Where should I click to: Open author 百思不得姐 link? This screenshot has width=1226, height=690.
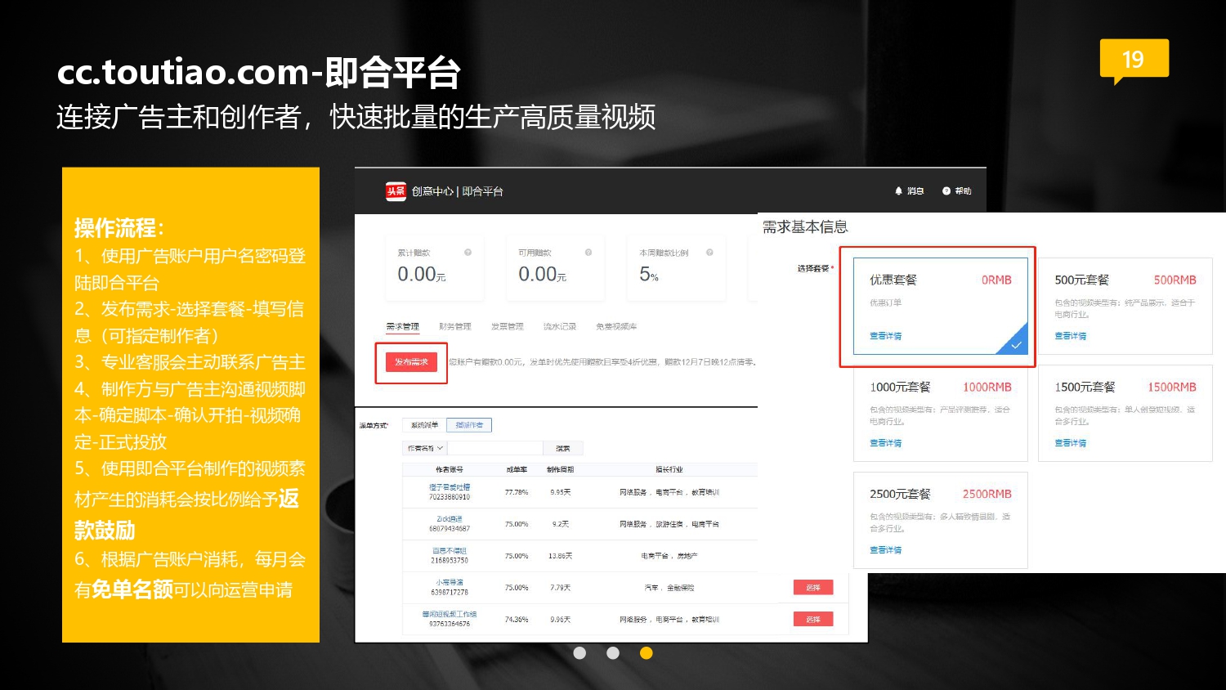pyautogui.click(x=450, y=551)
